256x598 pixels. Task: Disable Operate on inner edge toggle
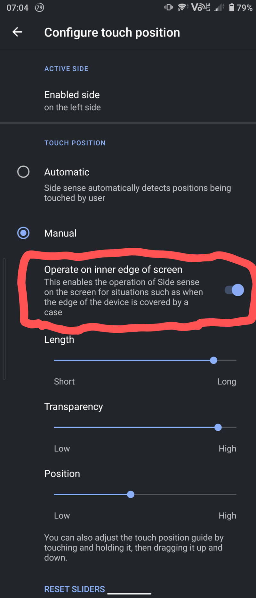coord(235,290)
